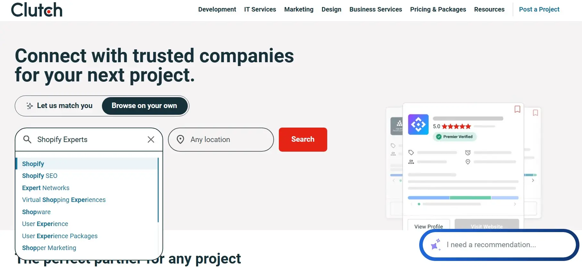This screenshot has height=268, width=582.
Task: Click the Post a Project link
Action: coord(539,10)
